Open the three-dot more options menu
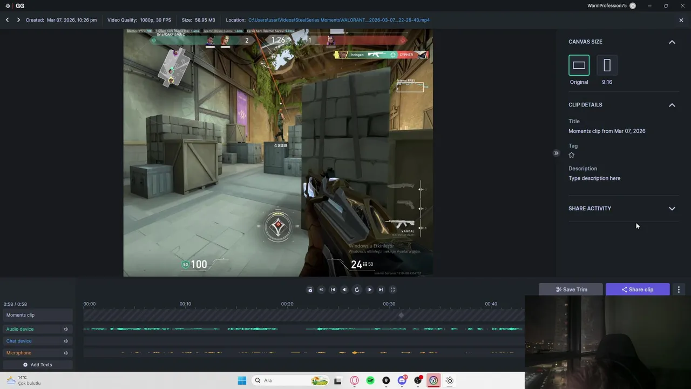The width and height of the screenshot is (691, 389). tap(679, 290)
